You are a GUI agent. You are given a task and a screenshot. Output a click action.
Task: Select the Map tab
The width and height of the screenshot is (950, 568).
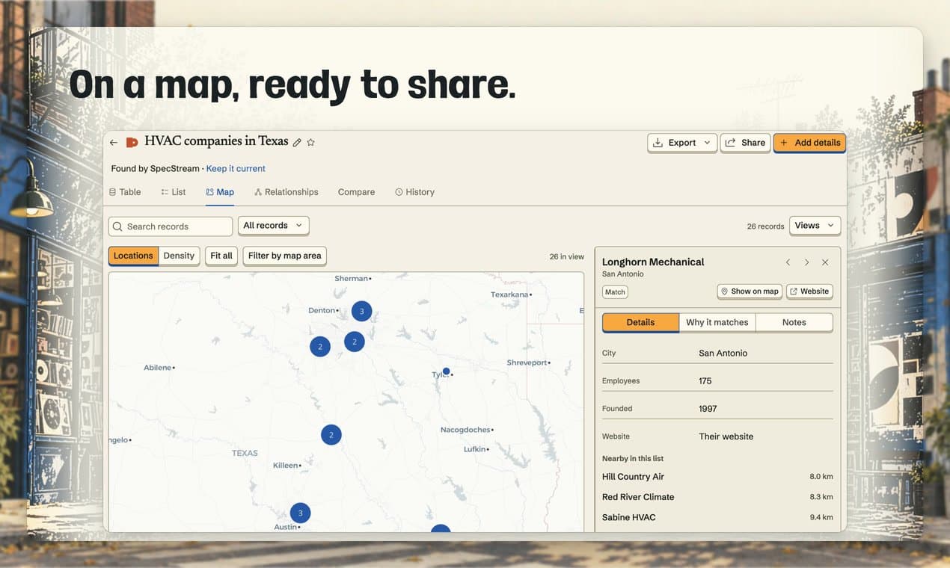point(220,192)
